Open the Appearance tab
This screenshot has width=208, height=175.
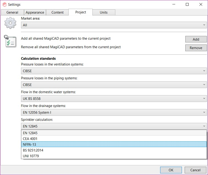click(35, 12)
